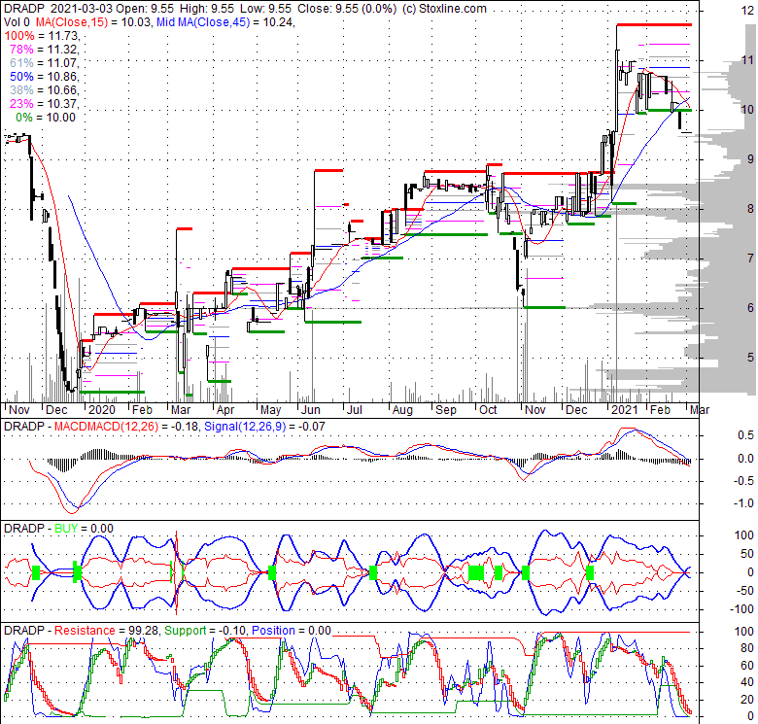The height and width of the screenshot is (724, 758).
Task: Click the 78% = 11.32 Fibonacci level
Action: pos(45,50)
